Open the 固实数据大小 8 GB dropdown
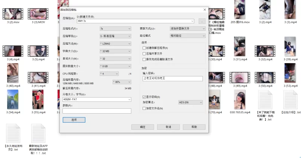This screenshot has height=158, width=301. [116, 66]
